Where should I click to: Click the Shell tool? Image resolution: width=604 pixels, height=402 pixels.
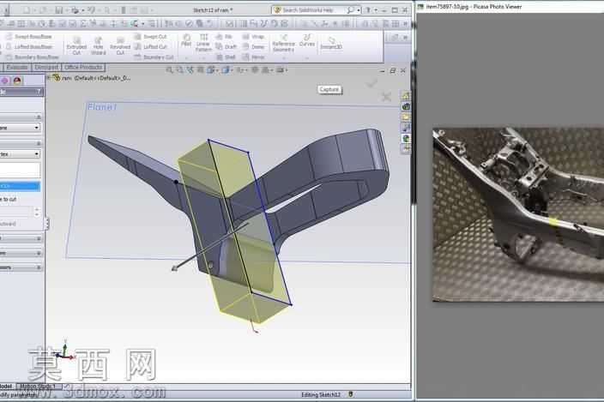point(226,57)
